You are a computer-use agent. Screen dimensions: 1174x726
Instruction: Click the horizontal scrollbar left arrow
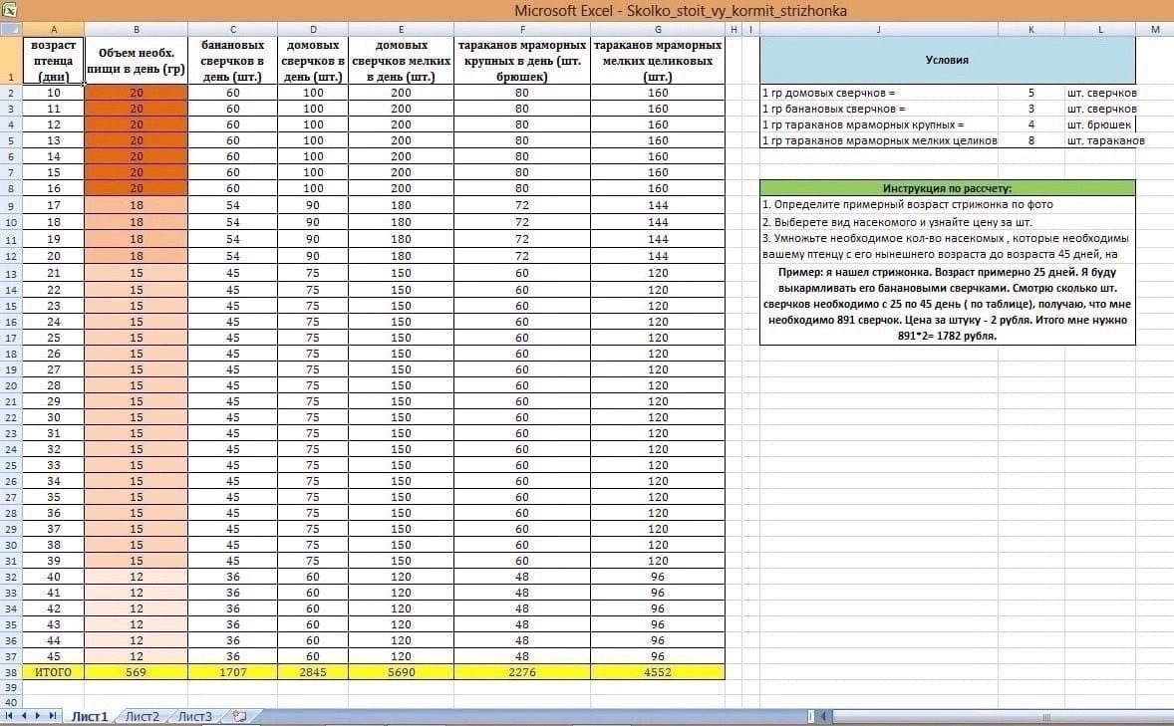coord(823,717)
